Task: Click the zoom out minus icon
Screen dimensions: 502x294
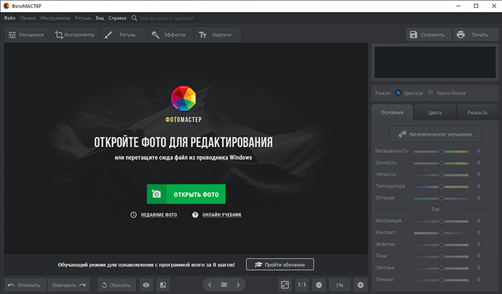Action: click(319, 285)
